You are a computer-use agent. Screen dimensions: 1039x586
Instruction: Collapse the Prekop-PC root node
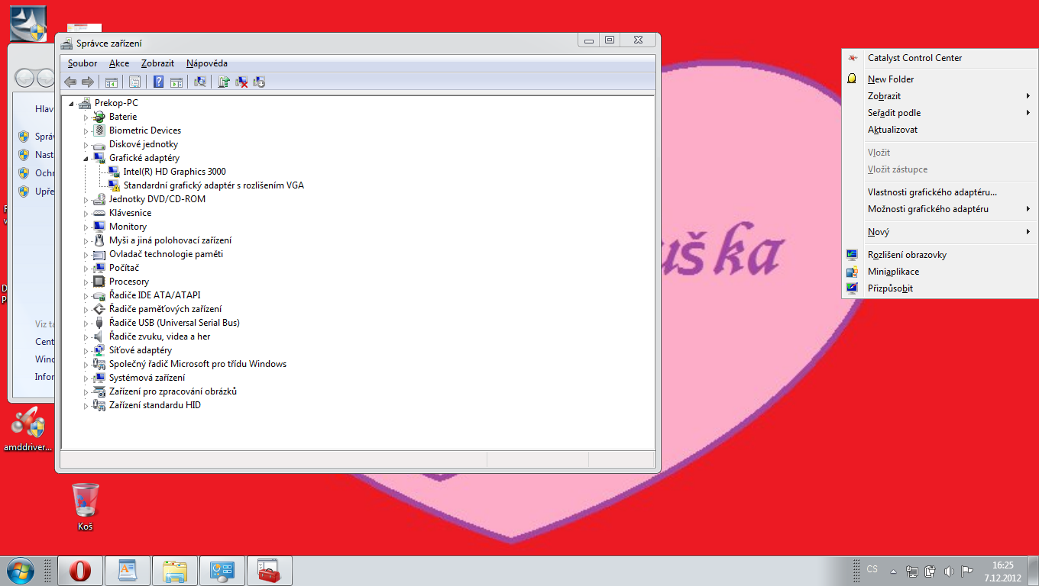coord(72,103)
